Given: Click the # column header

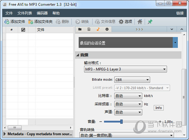Looking at the screenshot, I should (12, 30).
